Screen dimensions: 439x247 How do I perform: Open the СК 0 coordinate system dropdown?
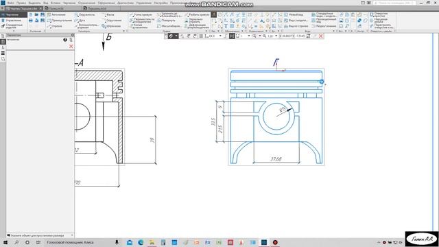(x=220, y=36)
